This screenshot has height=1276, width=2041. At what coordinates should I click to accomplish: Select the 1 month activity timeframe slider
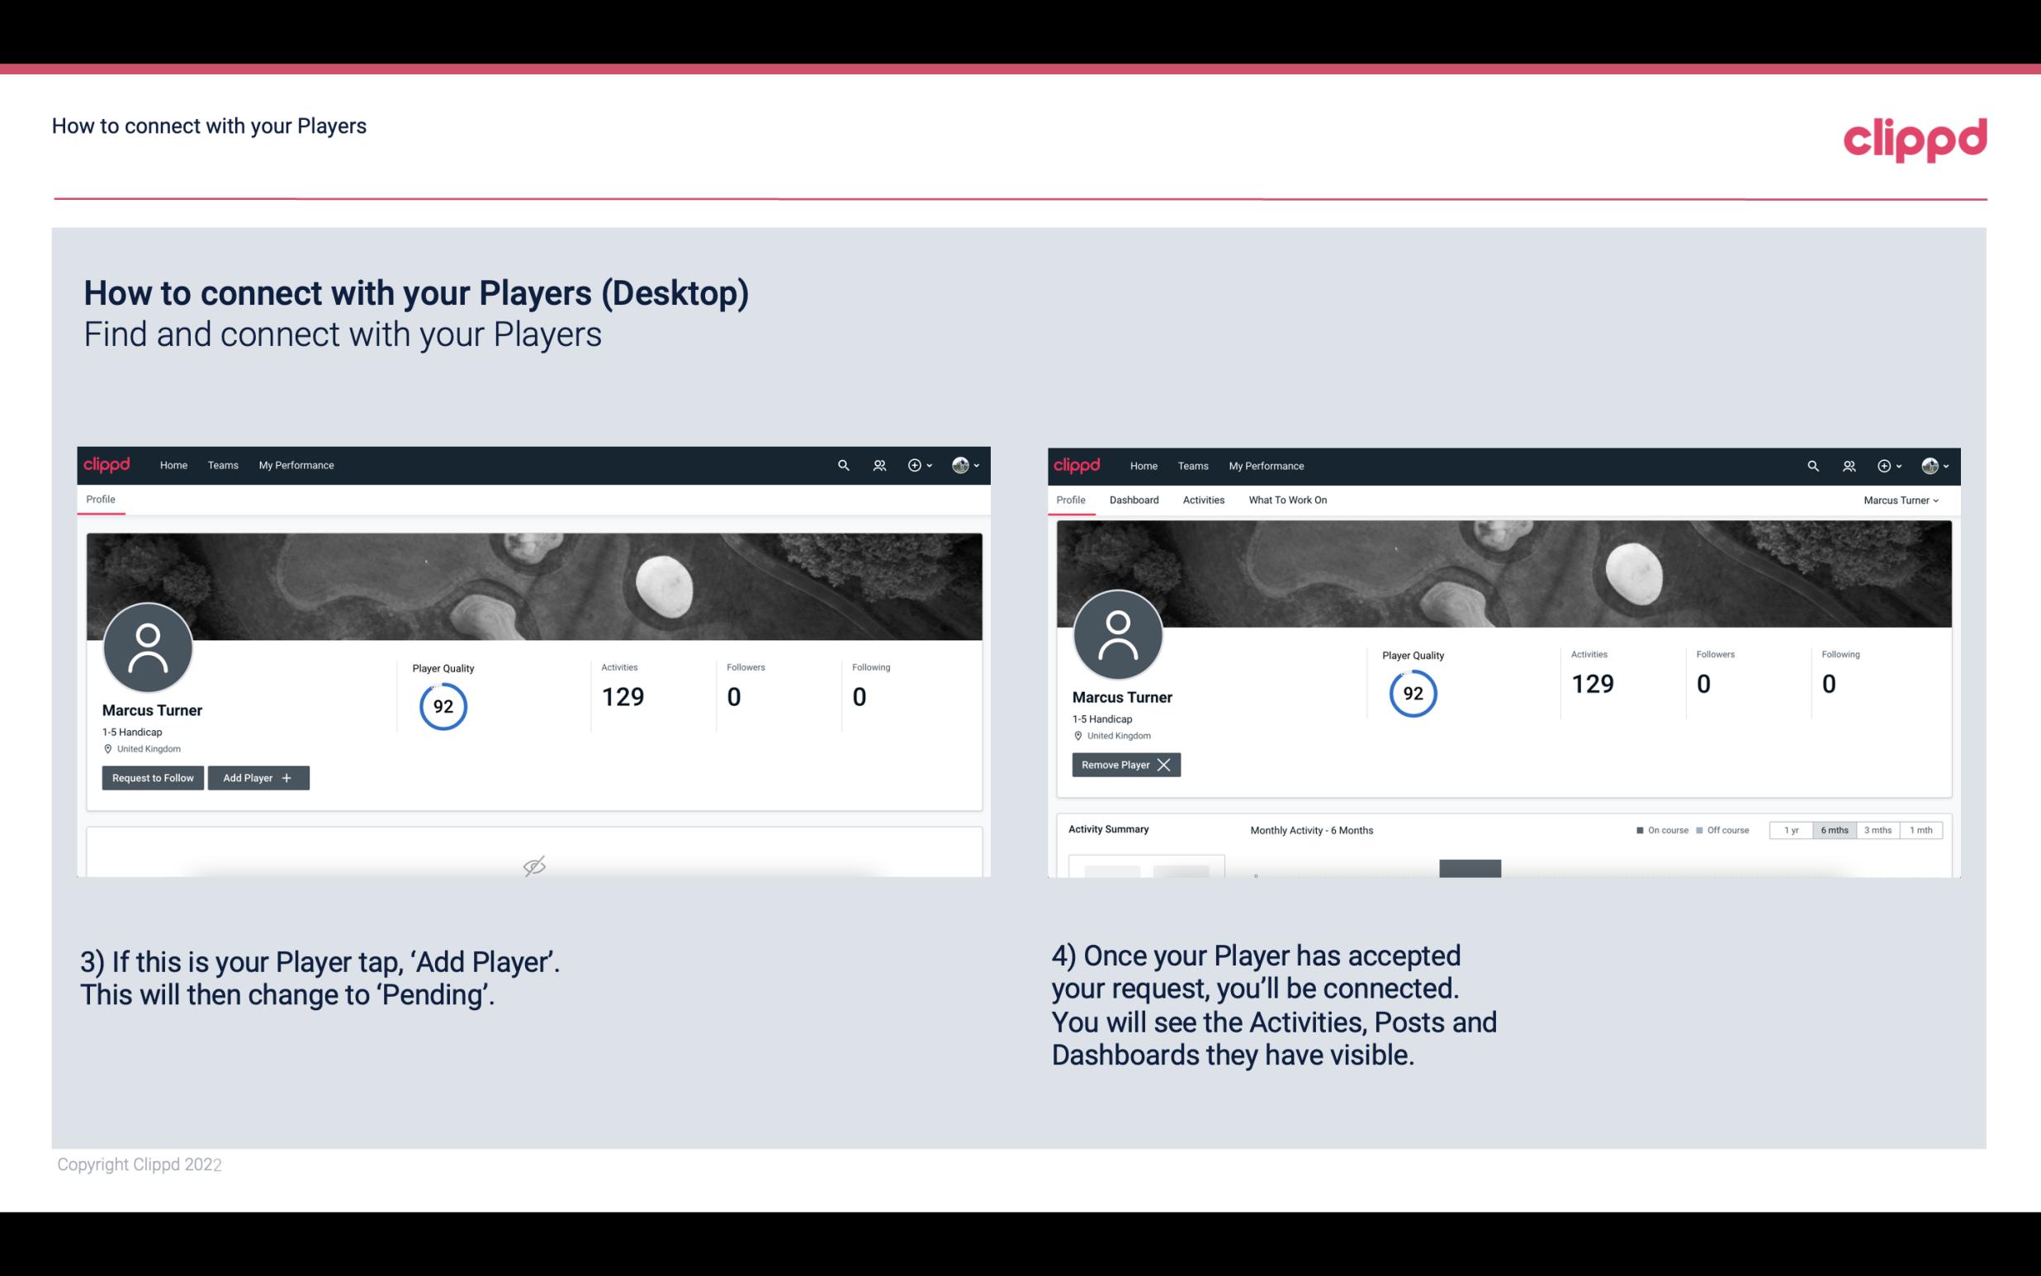click(x=1922, y=829)
